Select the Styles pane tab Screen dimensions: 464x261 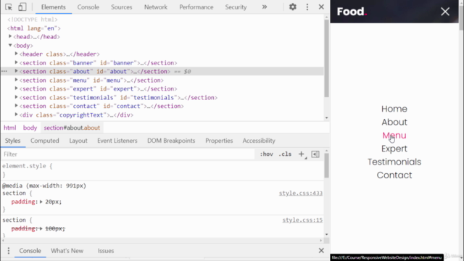click(x=13, y=141)
